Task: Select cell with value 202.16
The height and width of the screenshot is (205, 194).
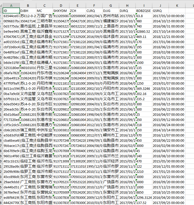Action: [x=144, y=94]
